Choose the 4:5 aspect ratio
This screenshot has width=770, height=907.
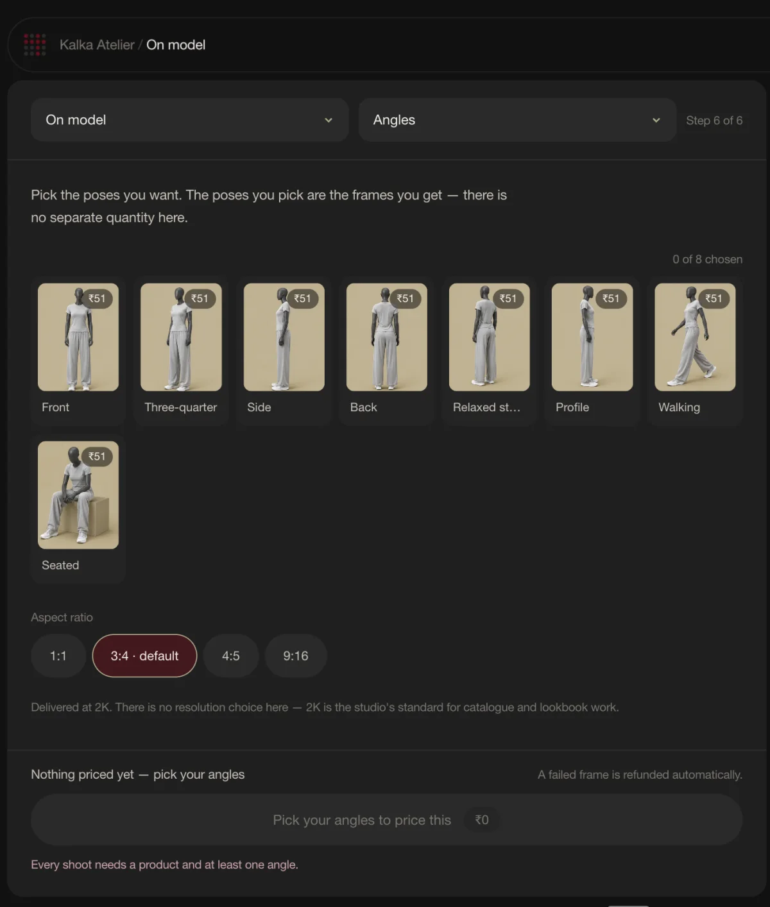[x=231, y=656]
